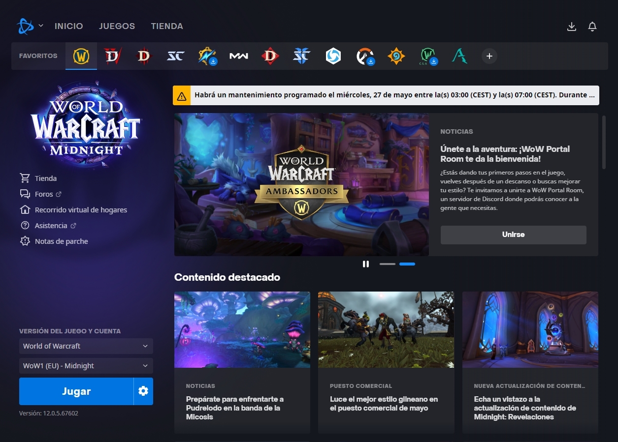Open Diablo IV from favorites bar
The width and height of the screenshot is (618, 442).
coord(112,56)
